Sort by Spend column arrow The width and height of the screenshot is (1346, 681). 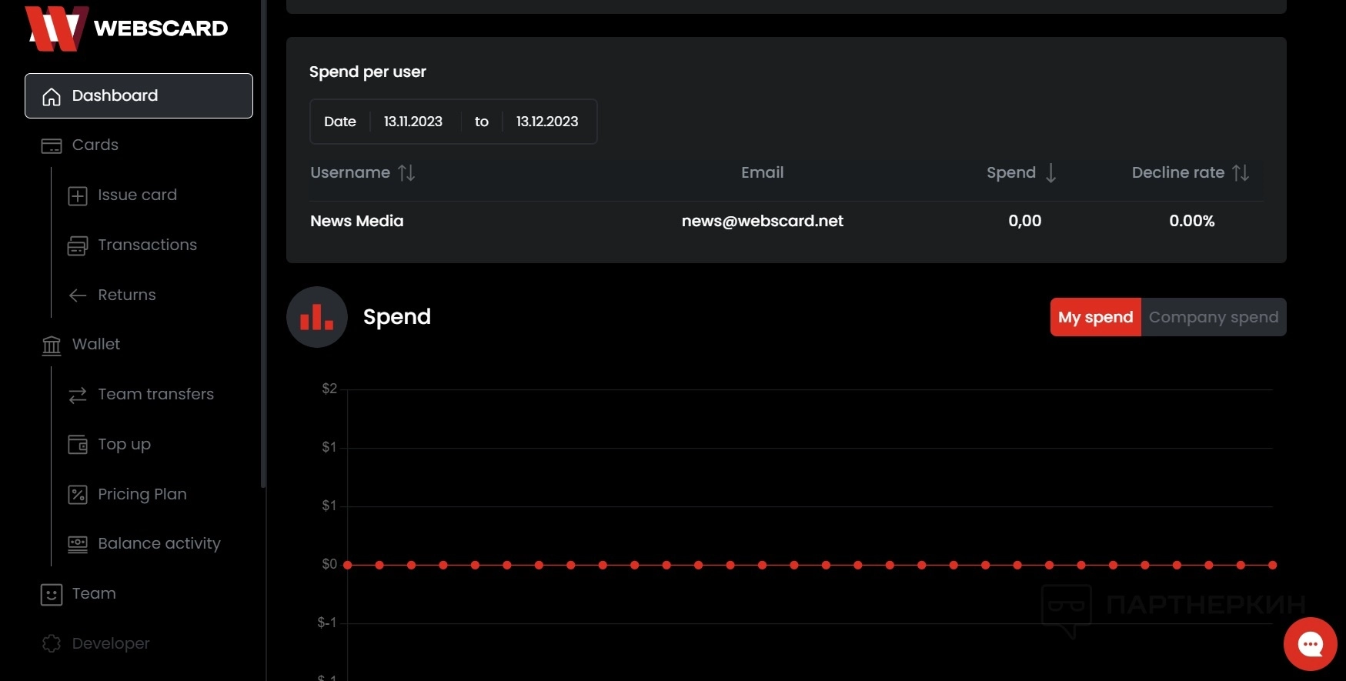[1050, 173]
